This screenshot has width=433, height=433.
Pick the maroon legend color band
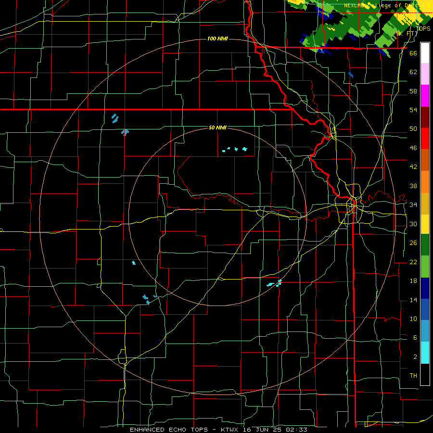425,117
